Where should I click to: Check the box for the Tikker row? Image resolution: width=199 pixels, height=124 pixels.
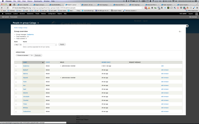[x=16, y=104]
